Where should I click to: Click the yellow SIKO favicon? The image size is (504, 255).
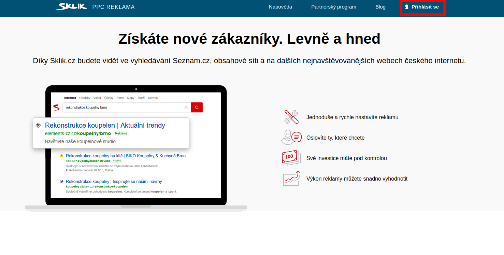click(x=61, y=156)
